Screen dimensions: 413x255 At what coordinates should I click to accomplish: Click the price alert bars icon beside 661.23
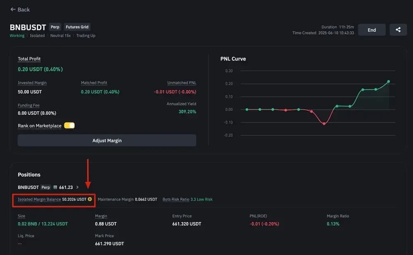[56, 187]
